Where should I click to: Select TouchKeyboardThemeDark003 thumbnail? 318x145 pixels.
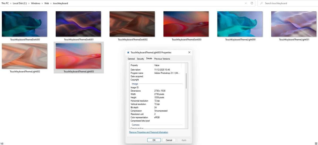point(186,24)
